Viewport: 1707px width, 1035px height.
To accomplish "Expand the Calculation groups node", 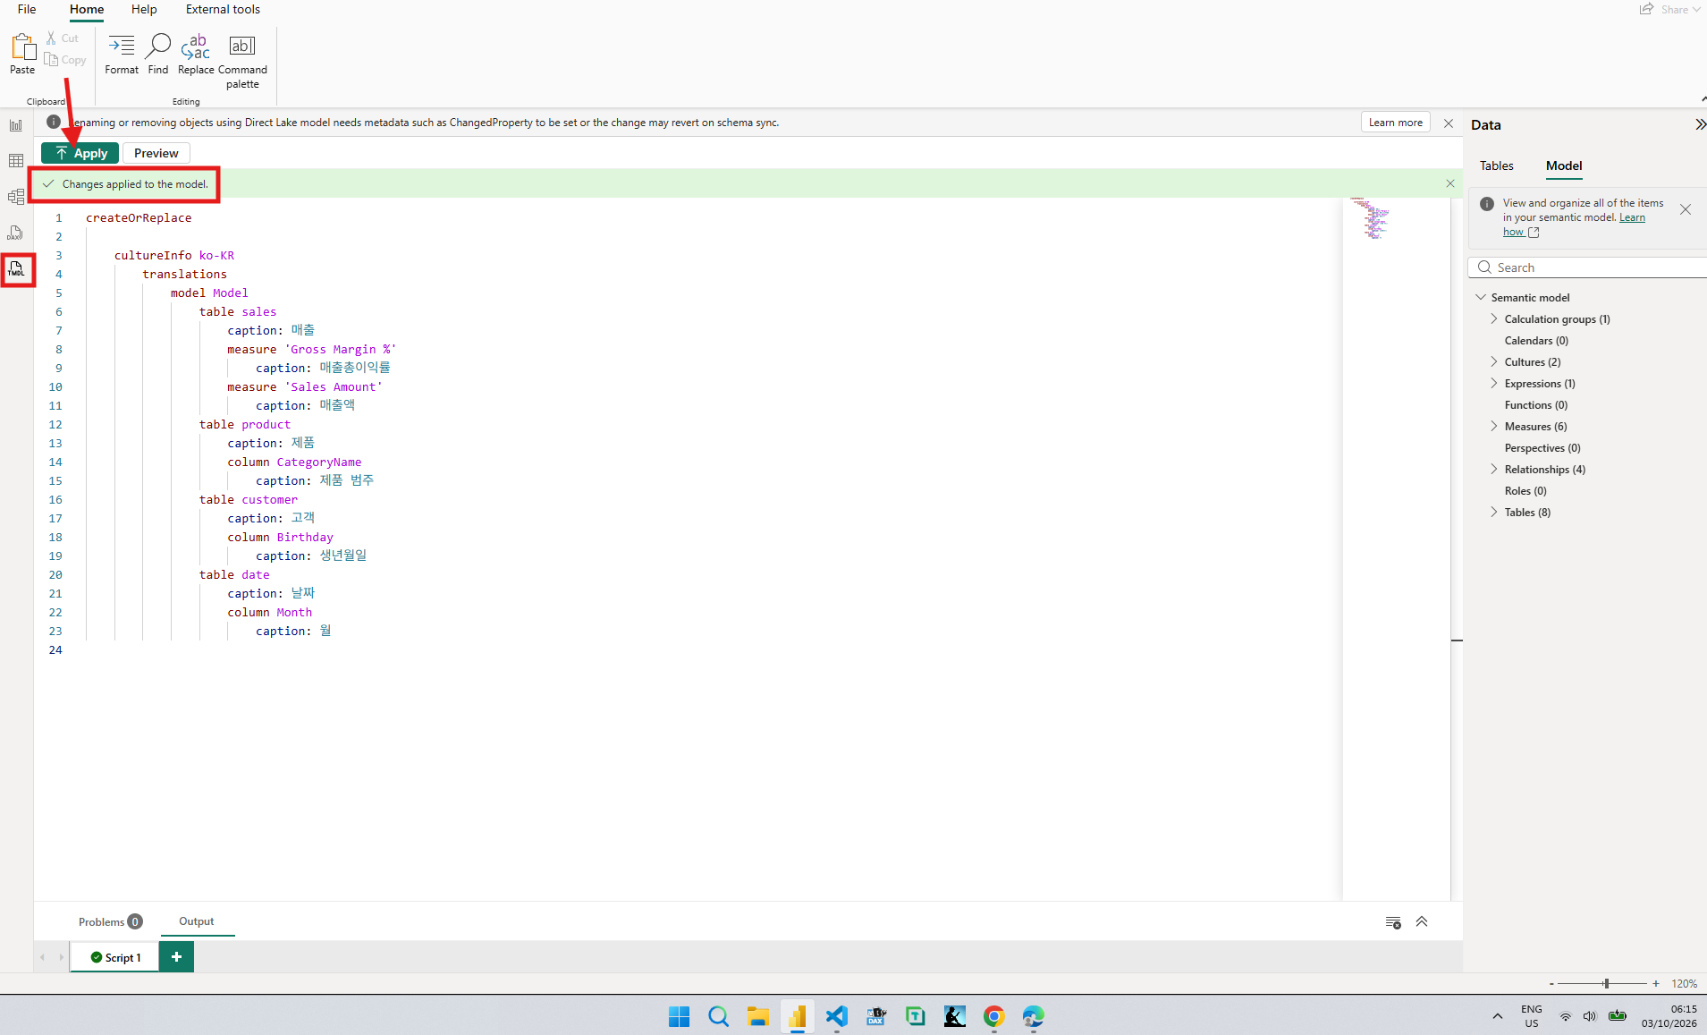I will tap(1494, 318).
